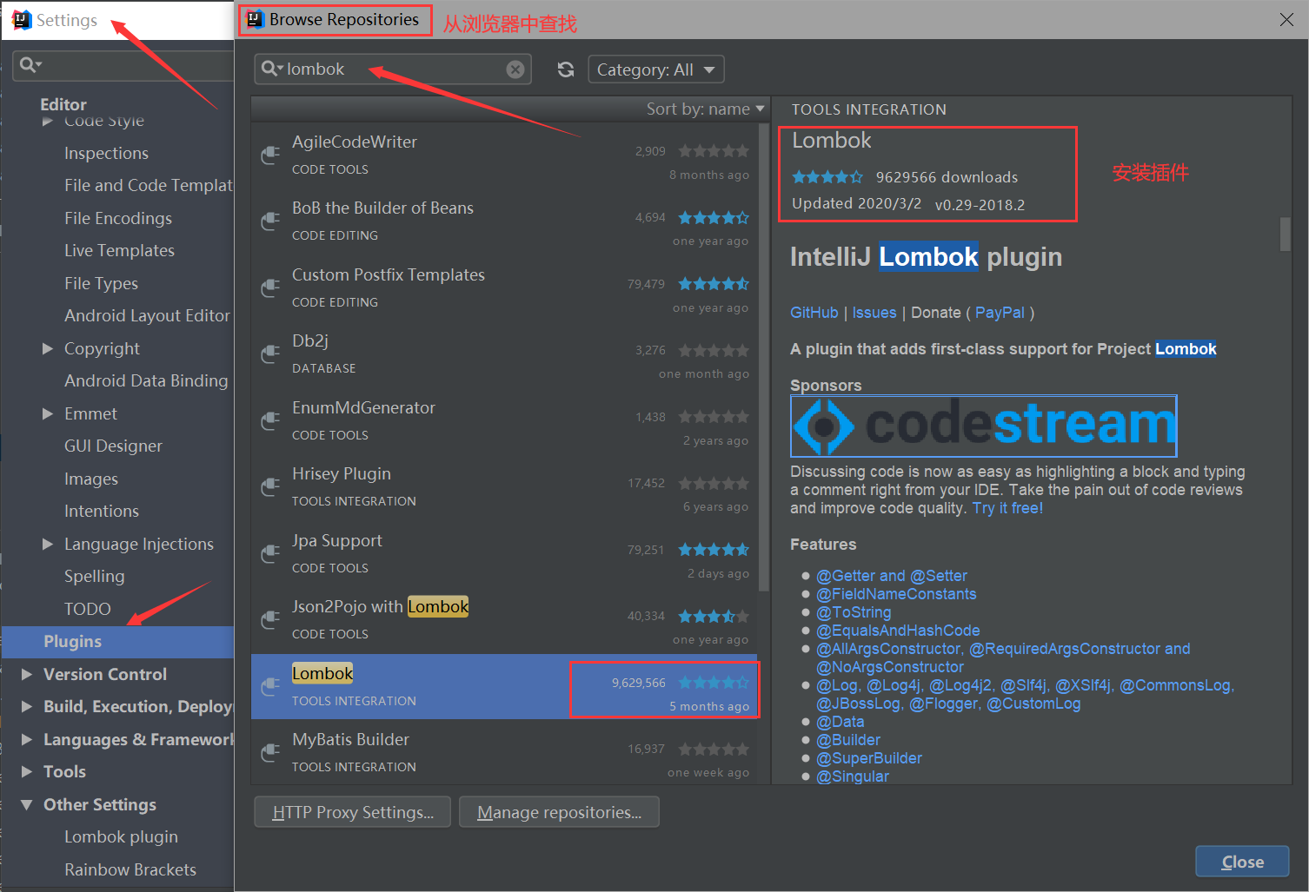Click the Custom Postfix Templates plugin icon
The width and height of the screenshot is (1309, 892).
coord(270,288)
